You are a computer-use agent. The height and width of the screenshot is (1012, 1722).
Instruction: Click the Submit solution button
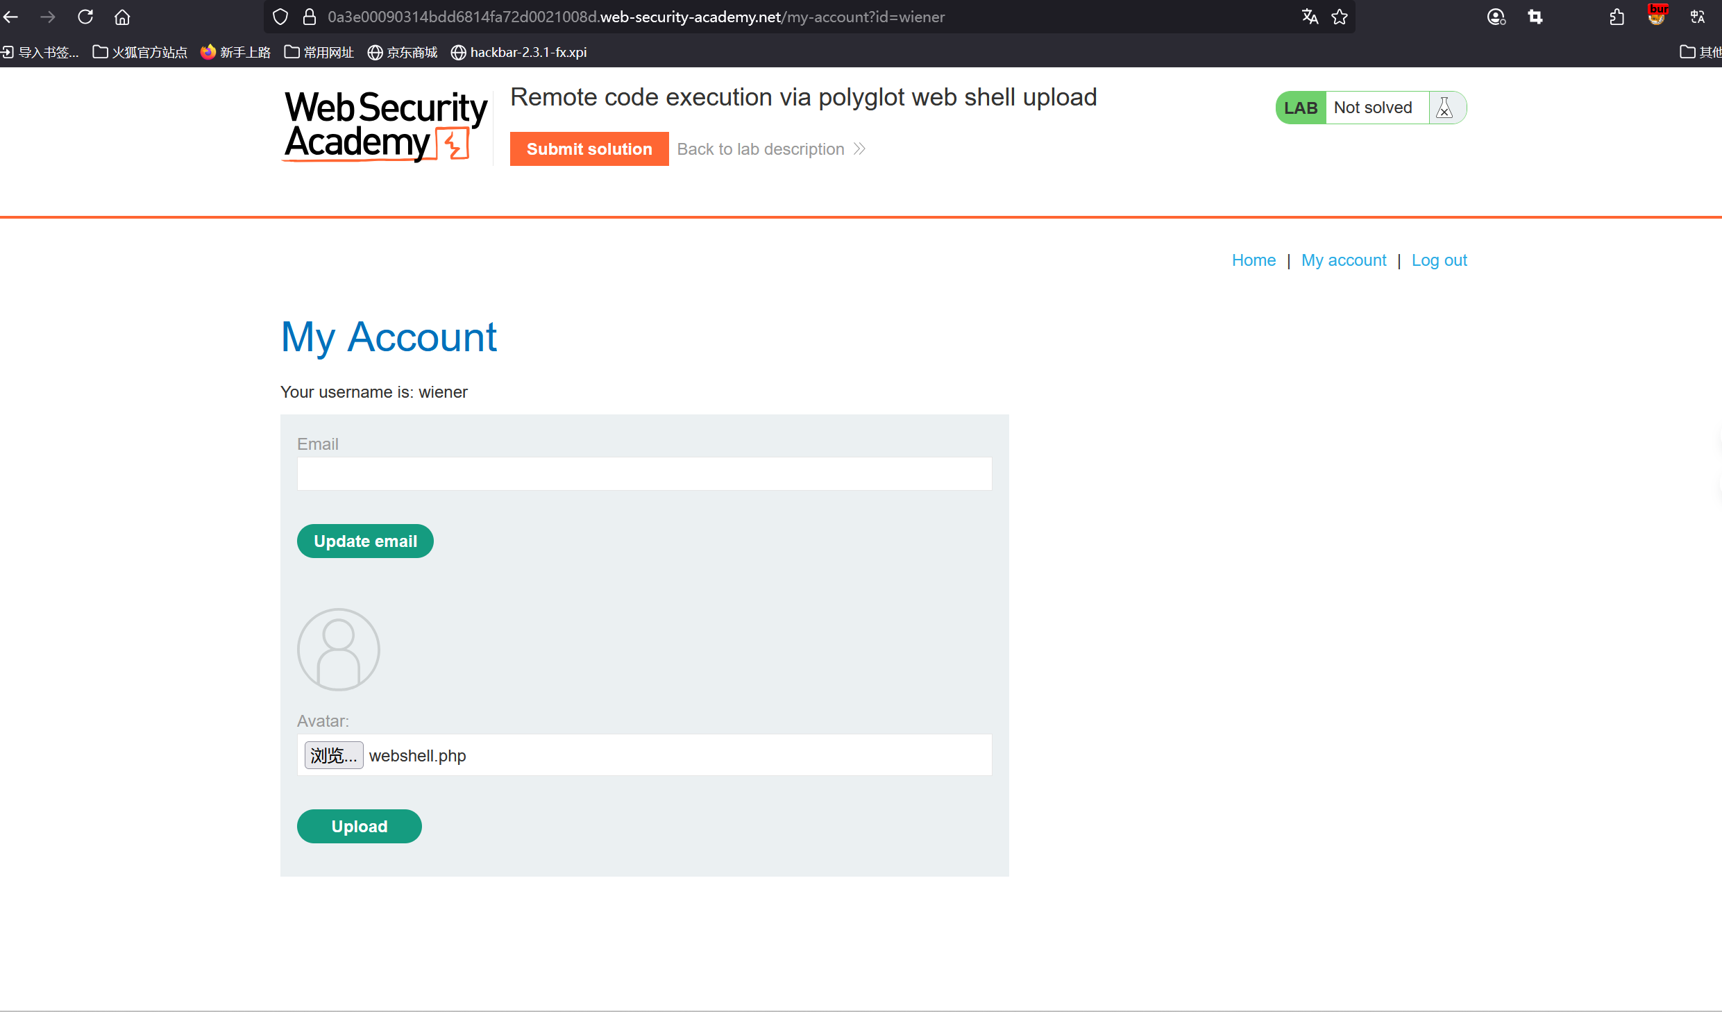point(589,149)
